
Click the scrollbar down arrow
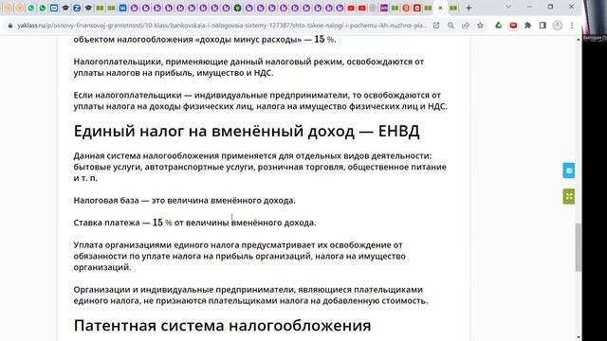(579, 337)
